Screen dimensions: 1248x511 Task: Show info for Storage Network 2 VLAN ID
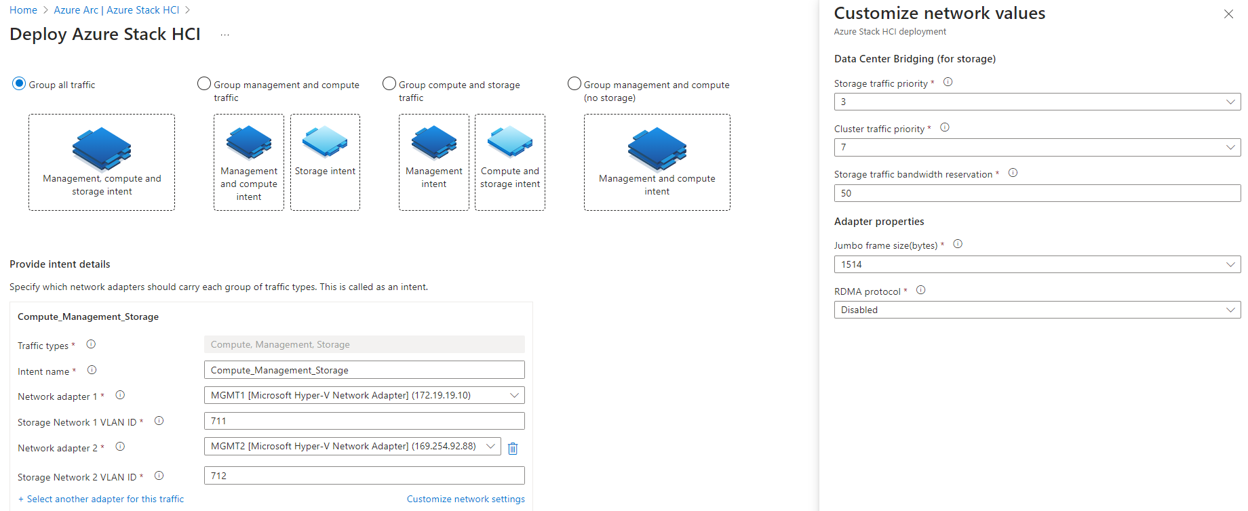click(159, 476)
